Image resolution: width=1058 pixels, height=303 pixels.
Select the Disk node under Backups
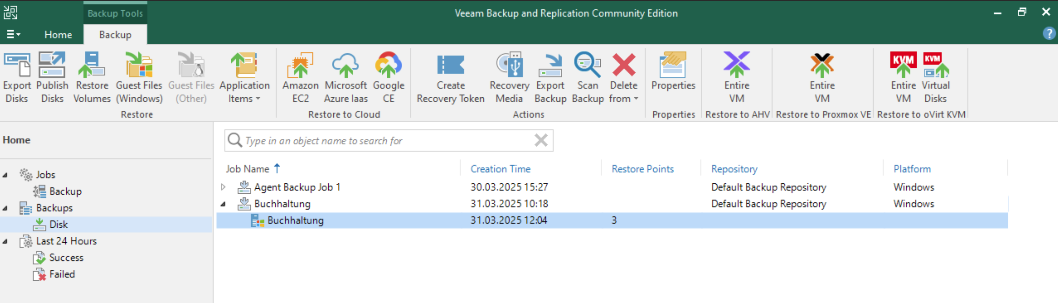[58, 225]
